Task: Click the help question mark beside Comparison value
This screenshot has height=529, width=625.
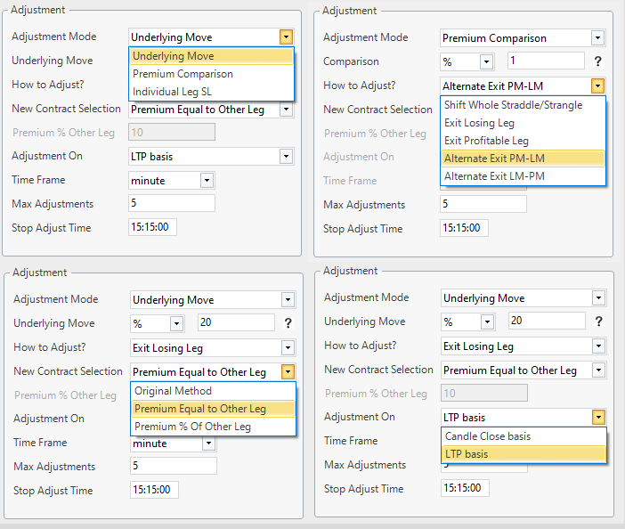Action: (597, 61)
